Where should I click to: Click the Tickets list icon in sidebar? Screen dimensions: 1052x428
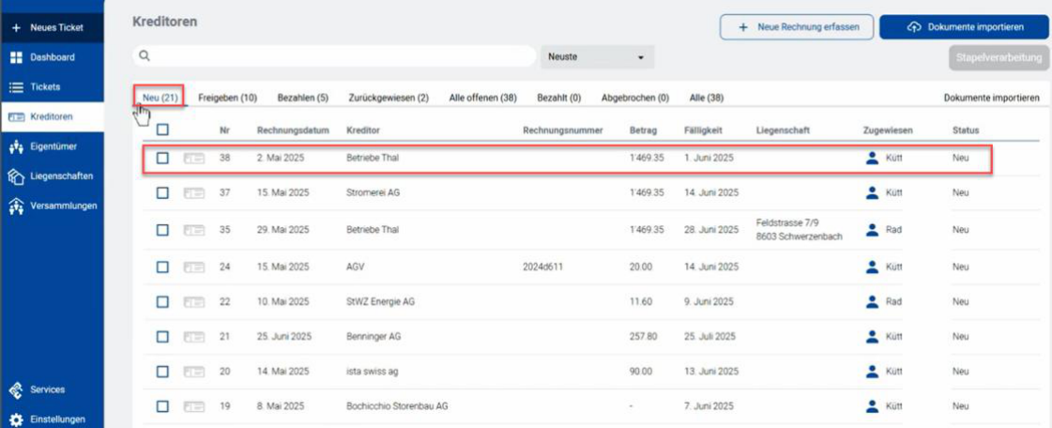[16, 87]
